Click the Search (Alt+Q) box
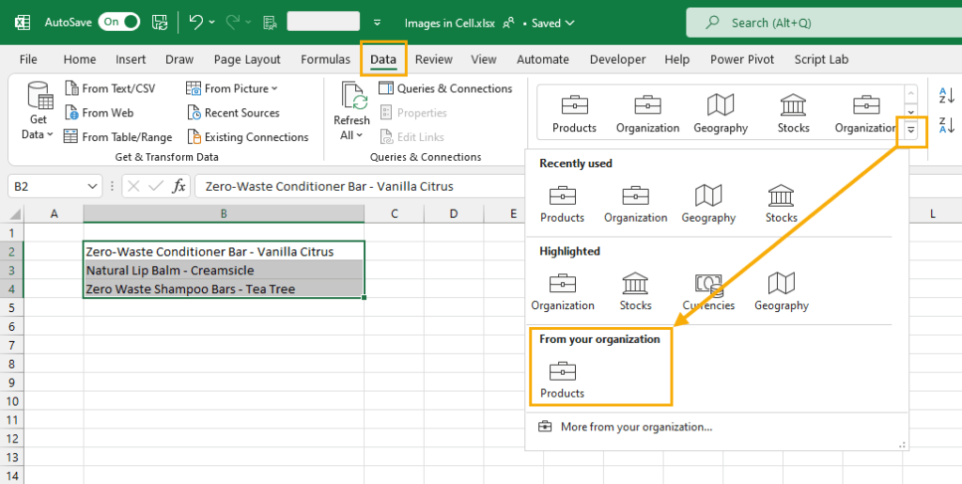The width and height of the screenshot is (962, 484). pos(823,23)
